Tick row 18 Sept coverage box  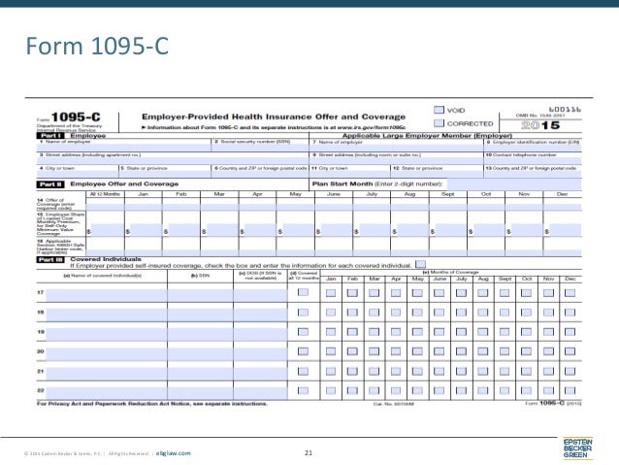tap(505, 313)
